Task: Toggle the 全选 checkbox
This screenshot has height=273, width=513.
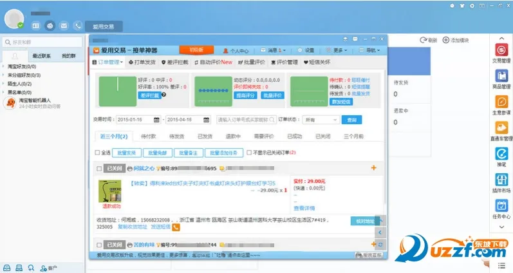Action: pos(97,153)
